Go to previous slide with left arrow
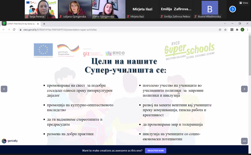The image size is (251, 155). pos(4,89)
